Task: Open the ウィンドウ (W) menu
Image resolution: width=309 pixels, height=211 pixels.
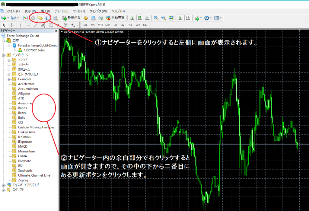Action: tap(98, 11)
